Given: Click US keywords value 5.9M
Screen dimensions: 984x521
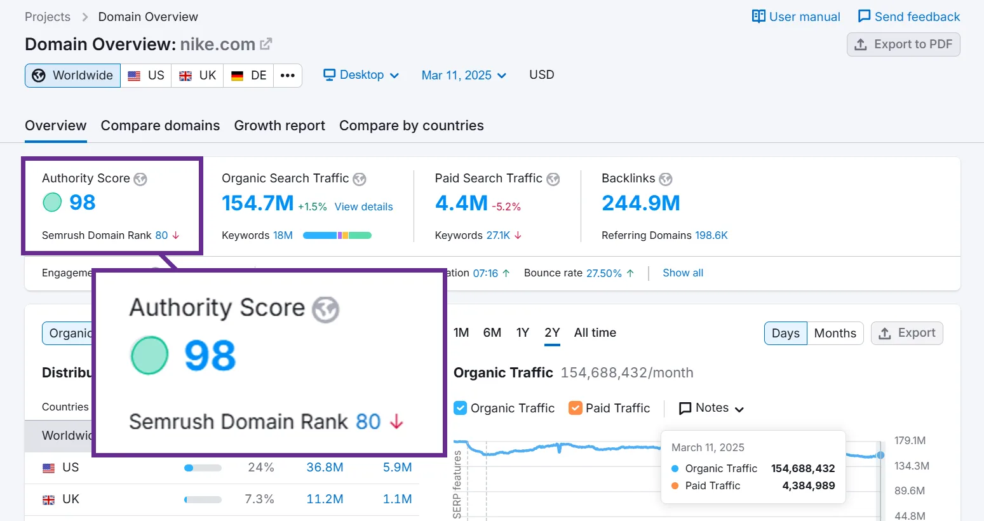Looking at the screenshot, I should (x=398, y=468).
